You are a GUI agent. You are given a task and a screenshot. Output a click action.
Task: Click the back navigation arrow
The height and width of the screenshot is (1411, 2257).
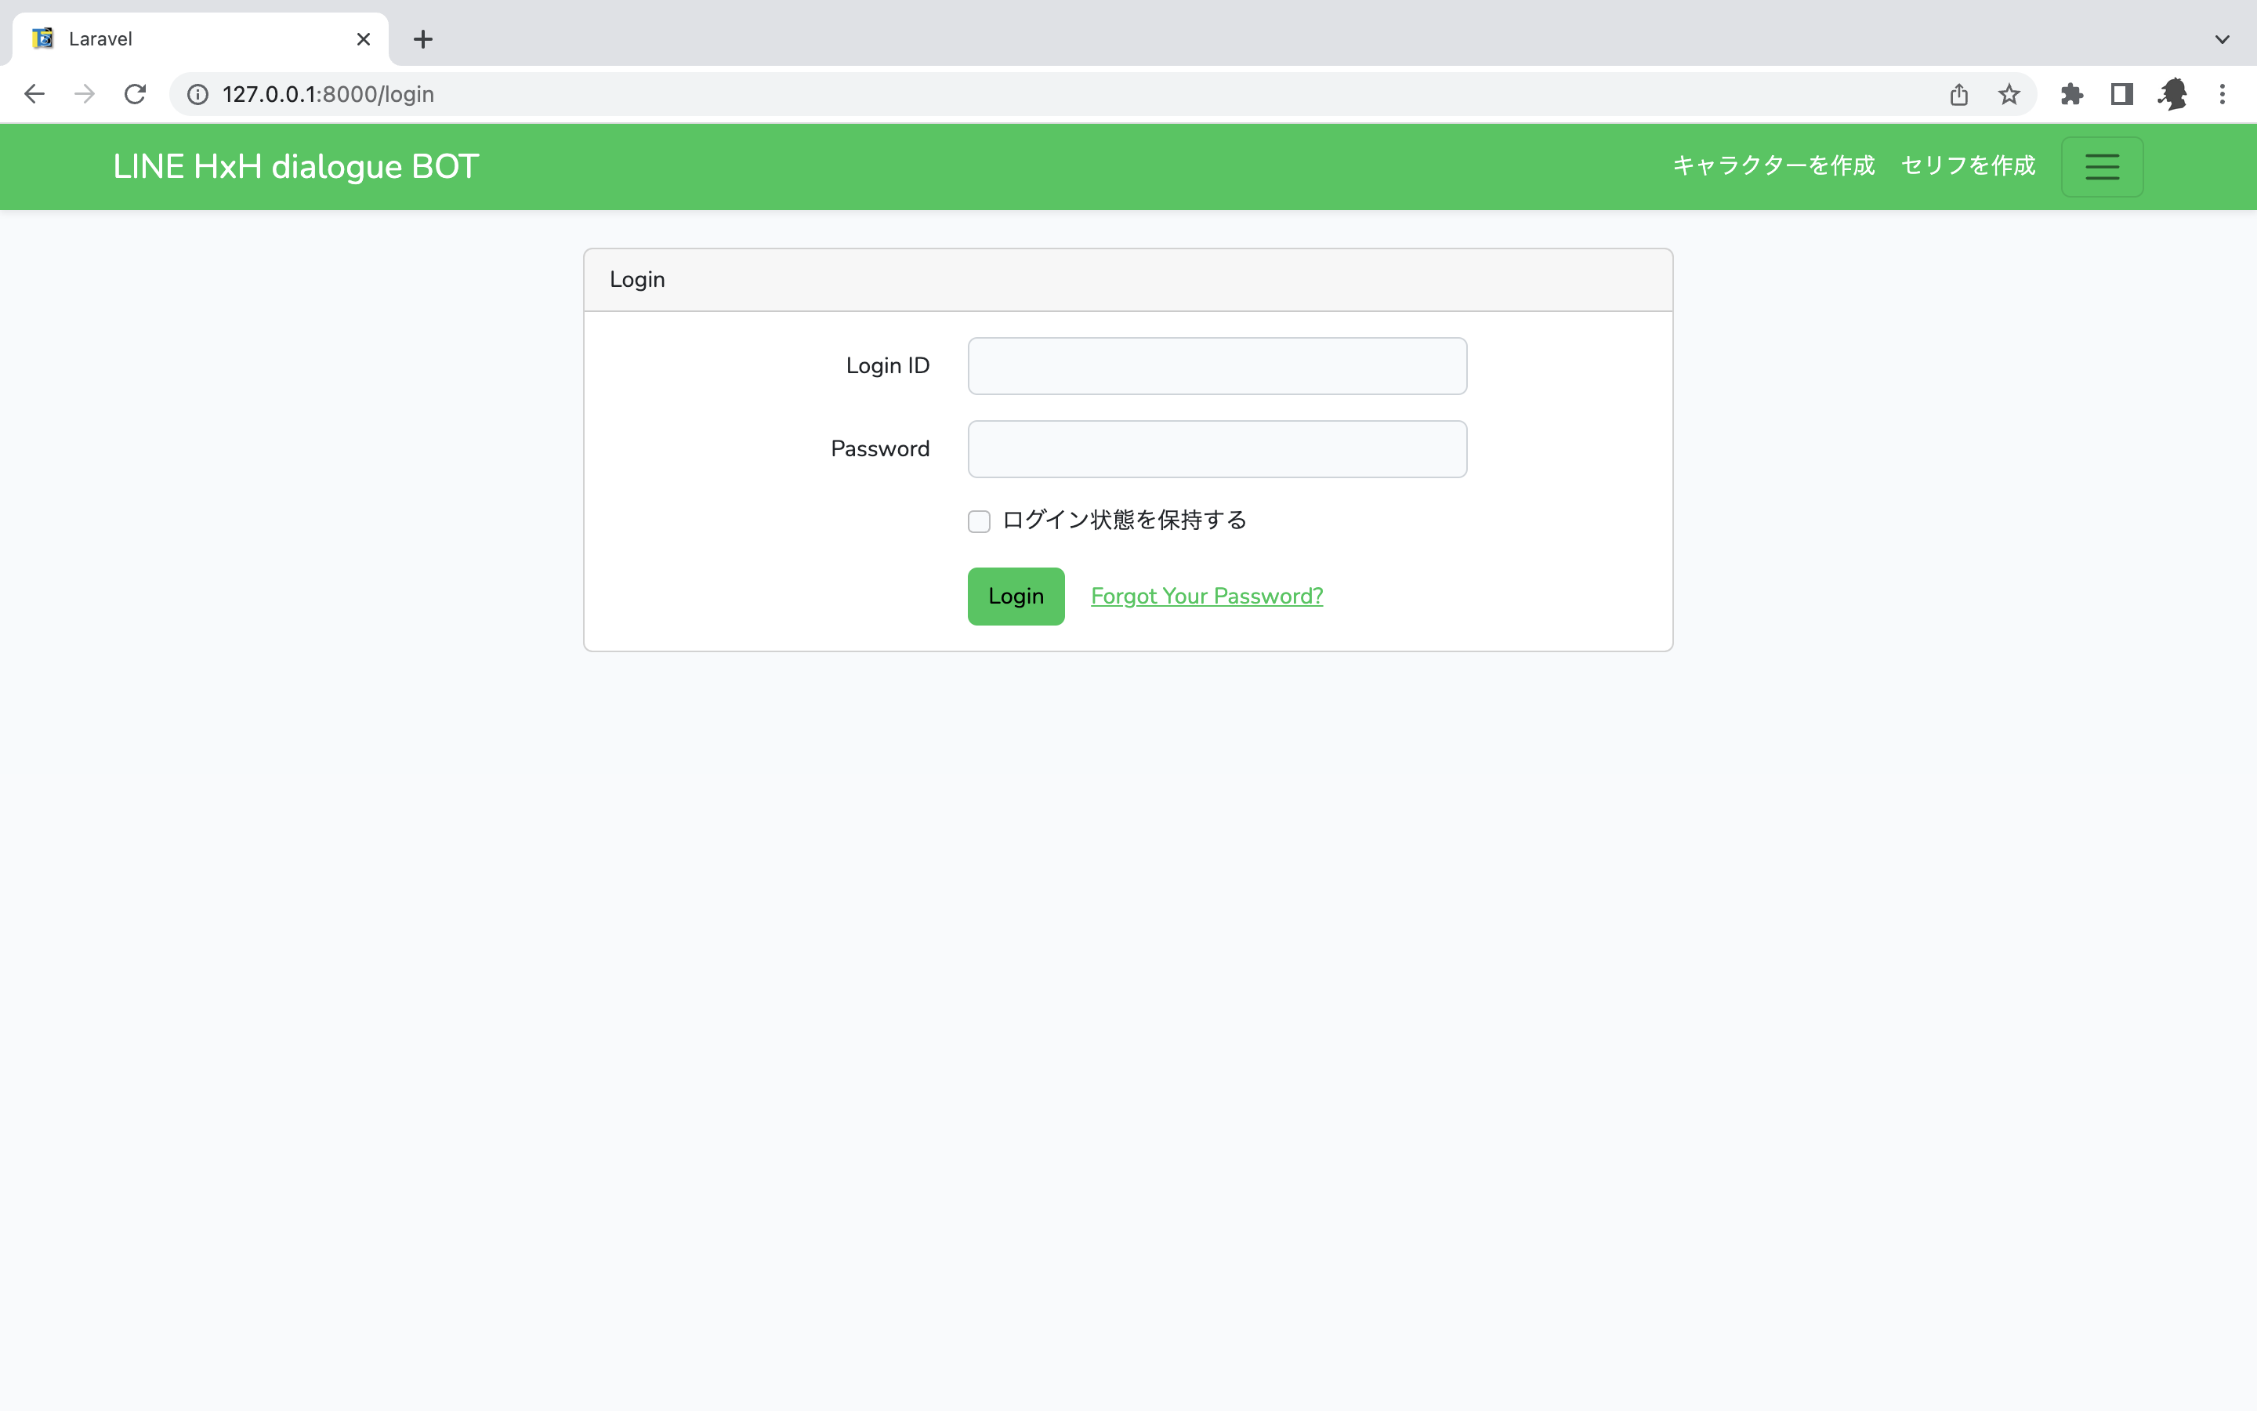34,93
